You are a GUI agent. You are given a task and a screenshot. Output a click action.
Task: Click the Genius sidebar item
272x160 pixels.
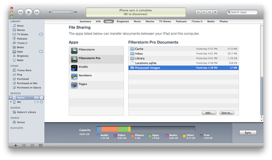21,122
